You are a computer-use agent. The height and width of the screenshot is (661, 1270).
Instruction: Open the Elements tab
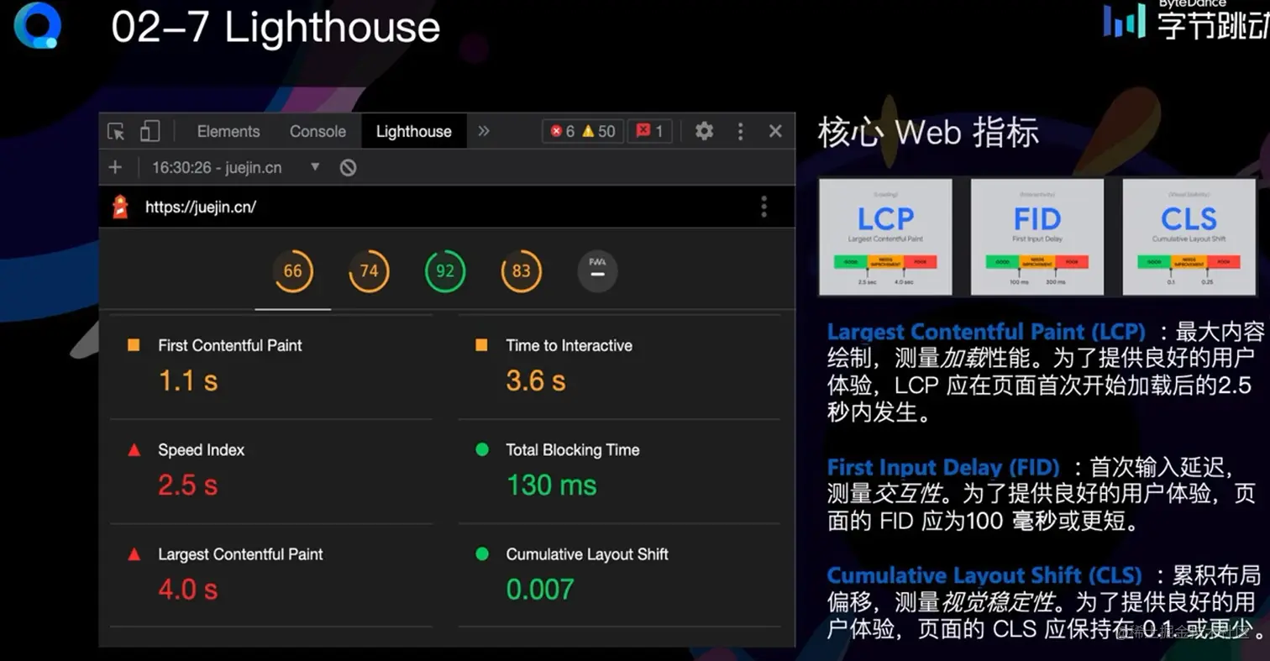pos(228,131)
